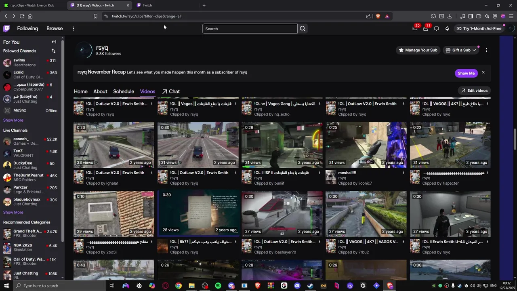Open options for the meshal!!!!! clip
This screenshot has height=291, width=517.
point(404,173)
